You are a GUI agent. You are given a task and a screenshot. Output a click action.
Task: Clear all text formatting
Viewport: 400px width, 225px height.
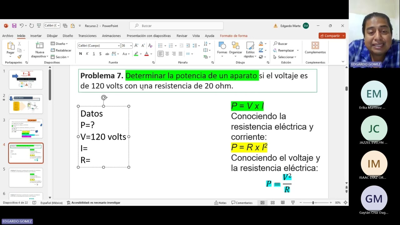(x=150, y=45)
